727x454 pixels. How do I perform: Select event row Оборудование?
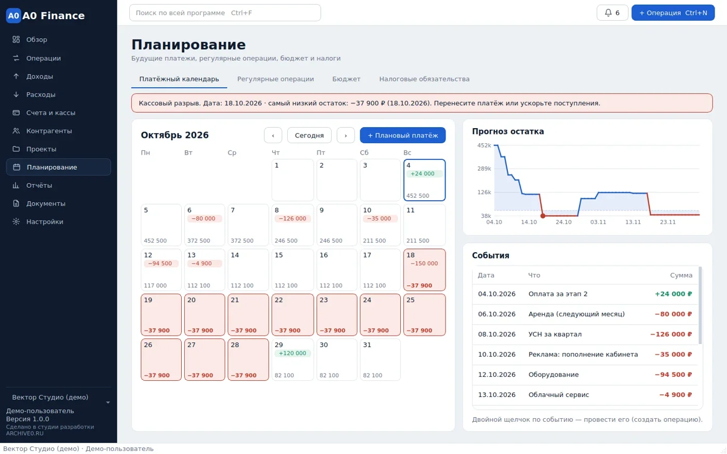click(585, 375)
